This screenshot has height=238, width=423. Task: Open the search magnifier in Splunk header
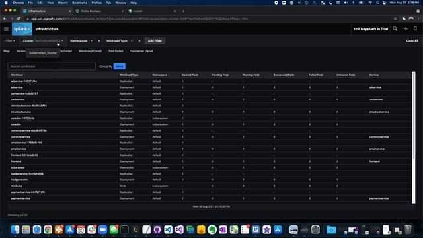[395, 29]
